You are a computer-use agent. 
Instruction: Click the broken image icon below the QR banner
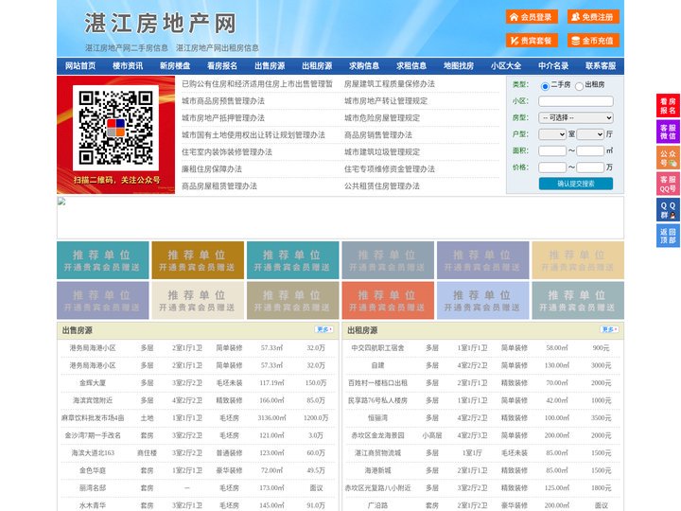pos(61,202)
